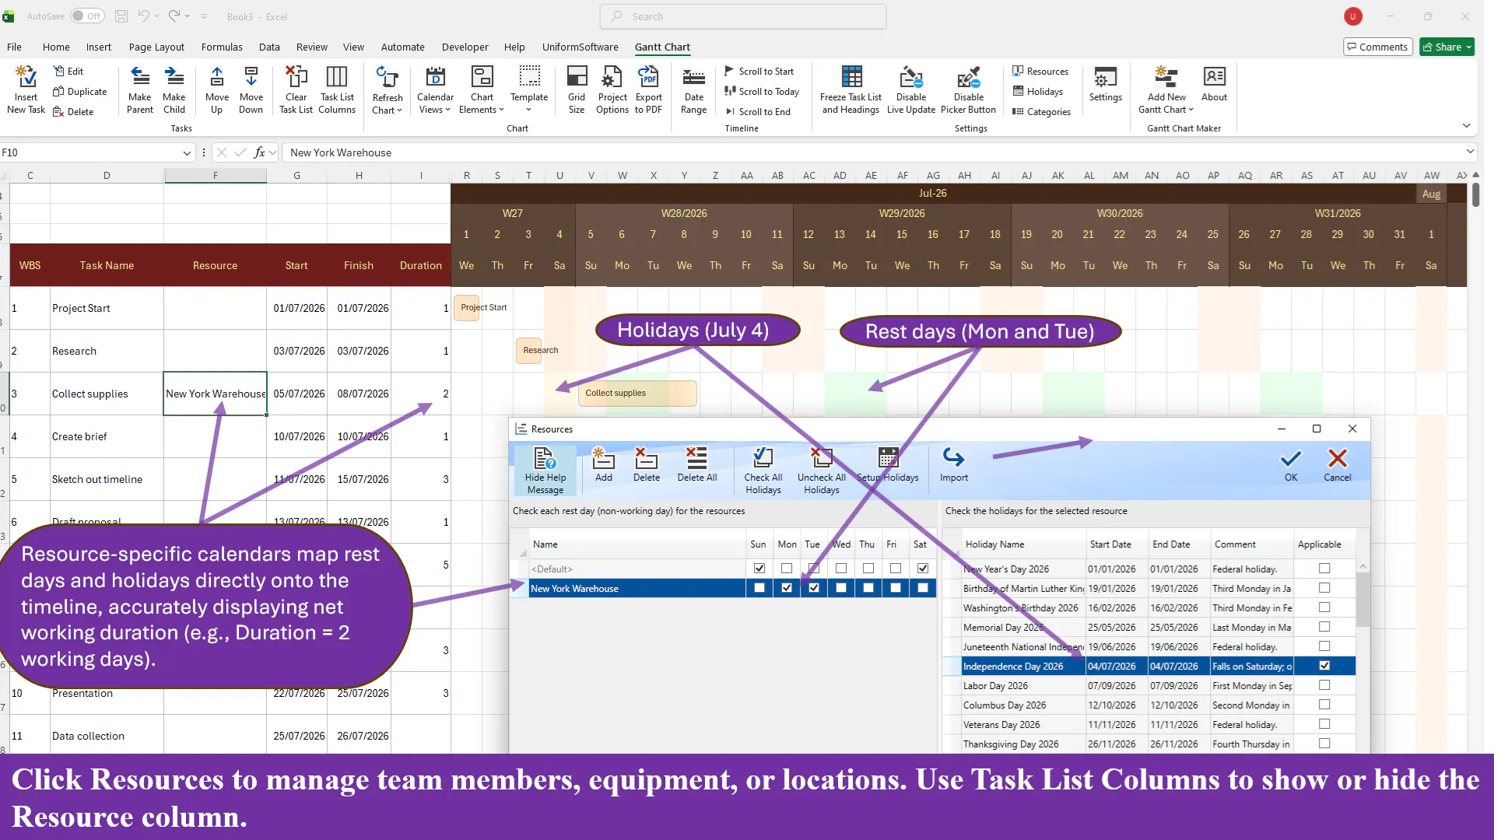This screenshot has width=1494, height=840.
Task: Open the Name Box dropdown
Action: coord(187,153)
